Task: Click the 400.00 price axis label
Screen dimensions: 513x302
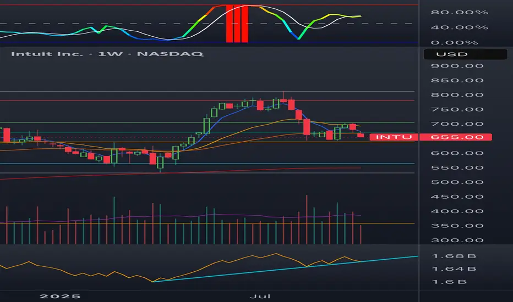Action: click(457, 211)
